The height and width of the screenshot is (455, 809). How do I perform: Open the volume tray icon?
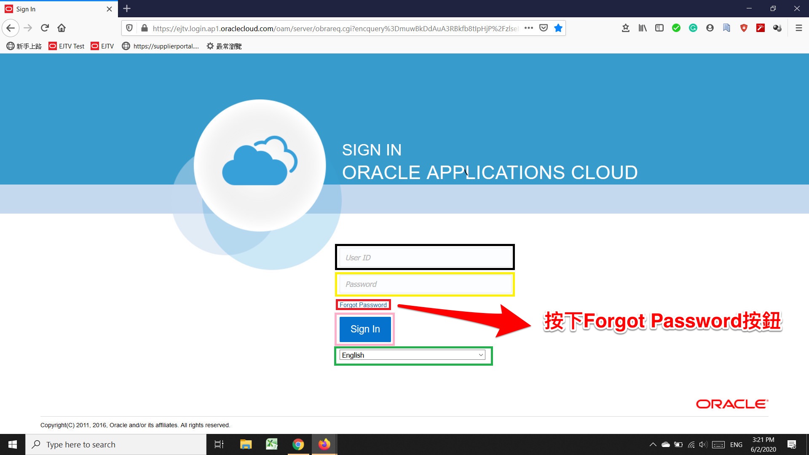click(703, 444)
